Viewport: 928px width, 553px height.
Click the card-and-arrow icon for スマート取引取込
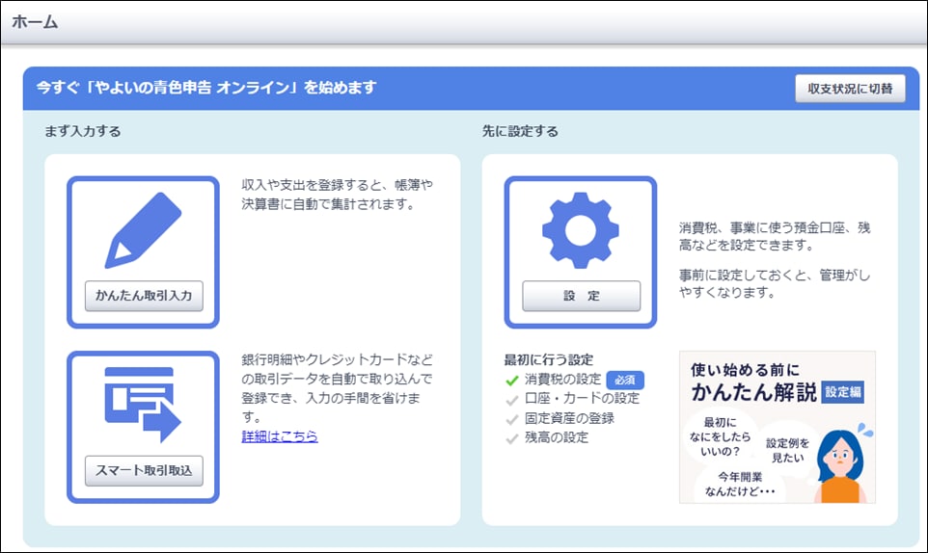point(143,405)
